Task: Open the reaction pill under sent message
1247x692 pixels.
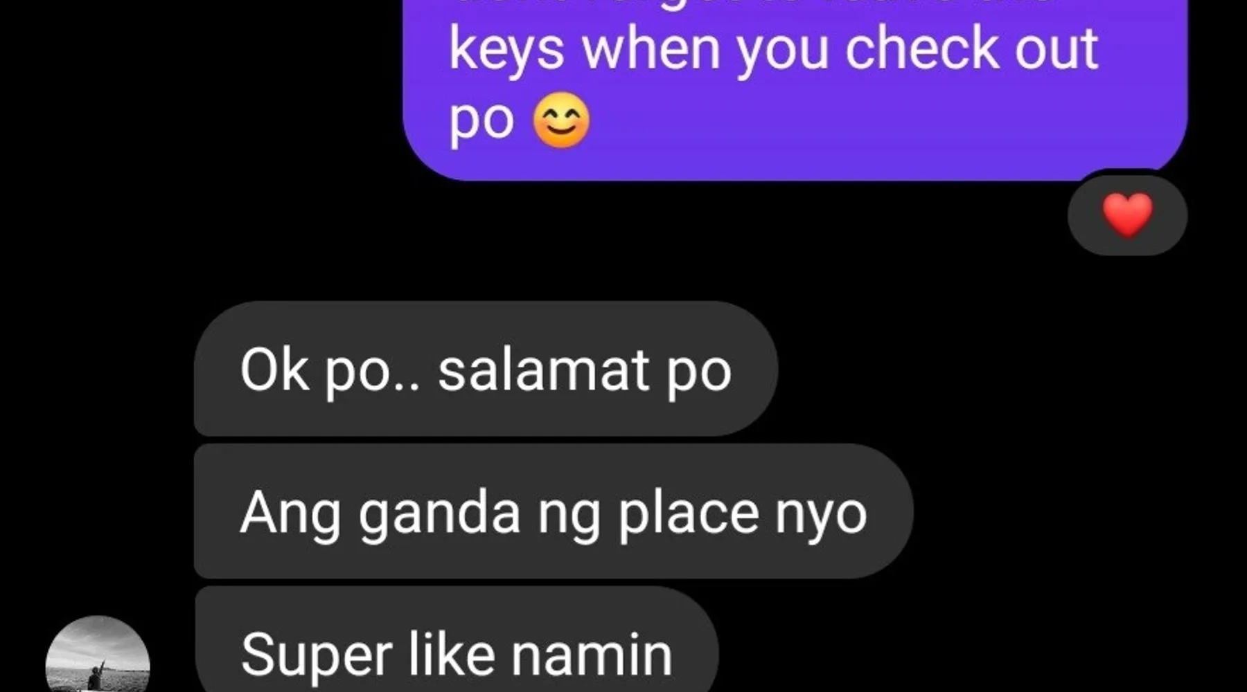Action: [x=1127, y=215]
